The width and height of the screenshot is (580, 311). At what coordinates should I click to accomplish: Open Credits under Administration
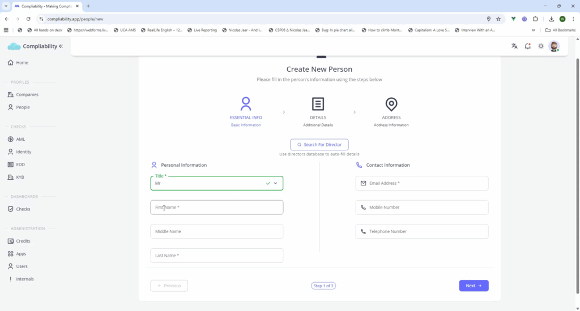(23, 241)
